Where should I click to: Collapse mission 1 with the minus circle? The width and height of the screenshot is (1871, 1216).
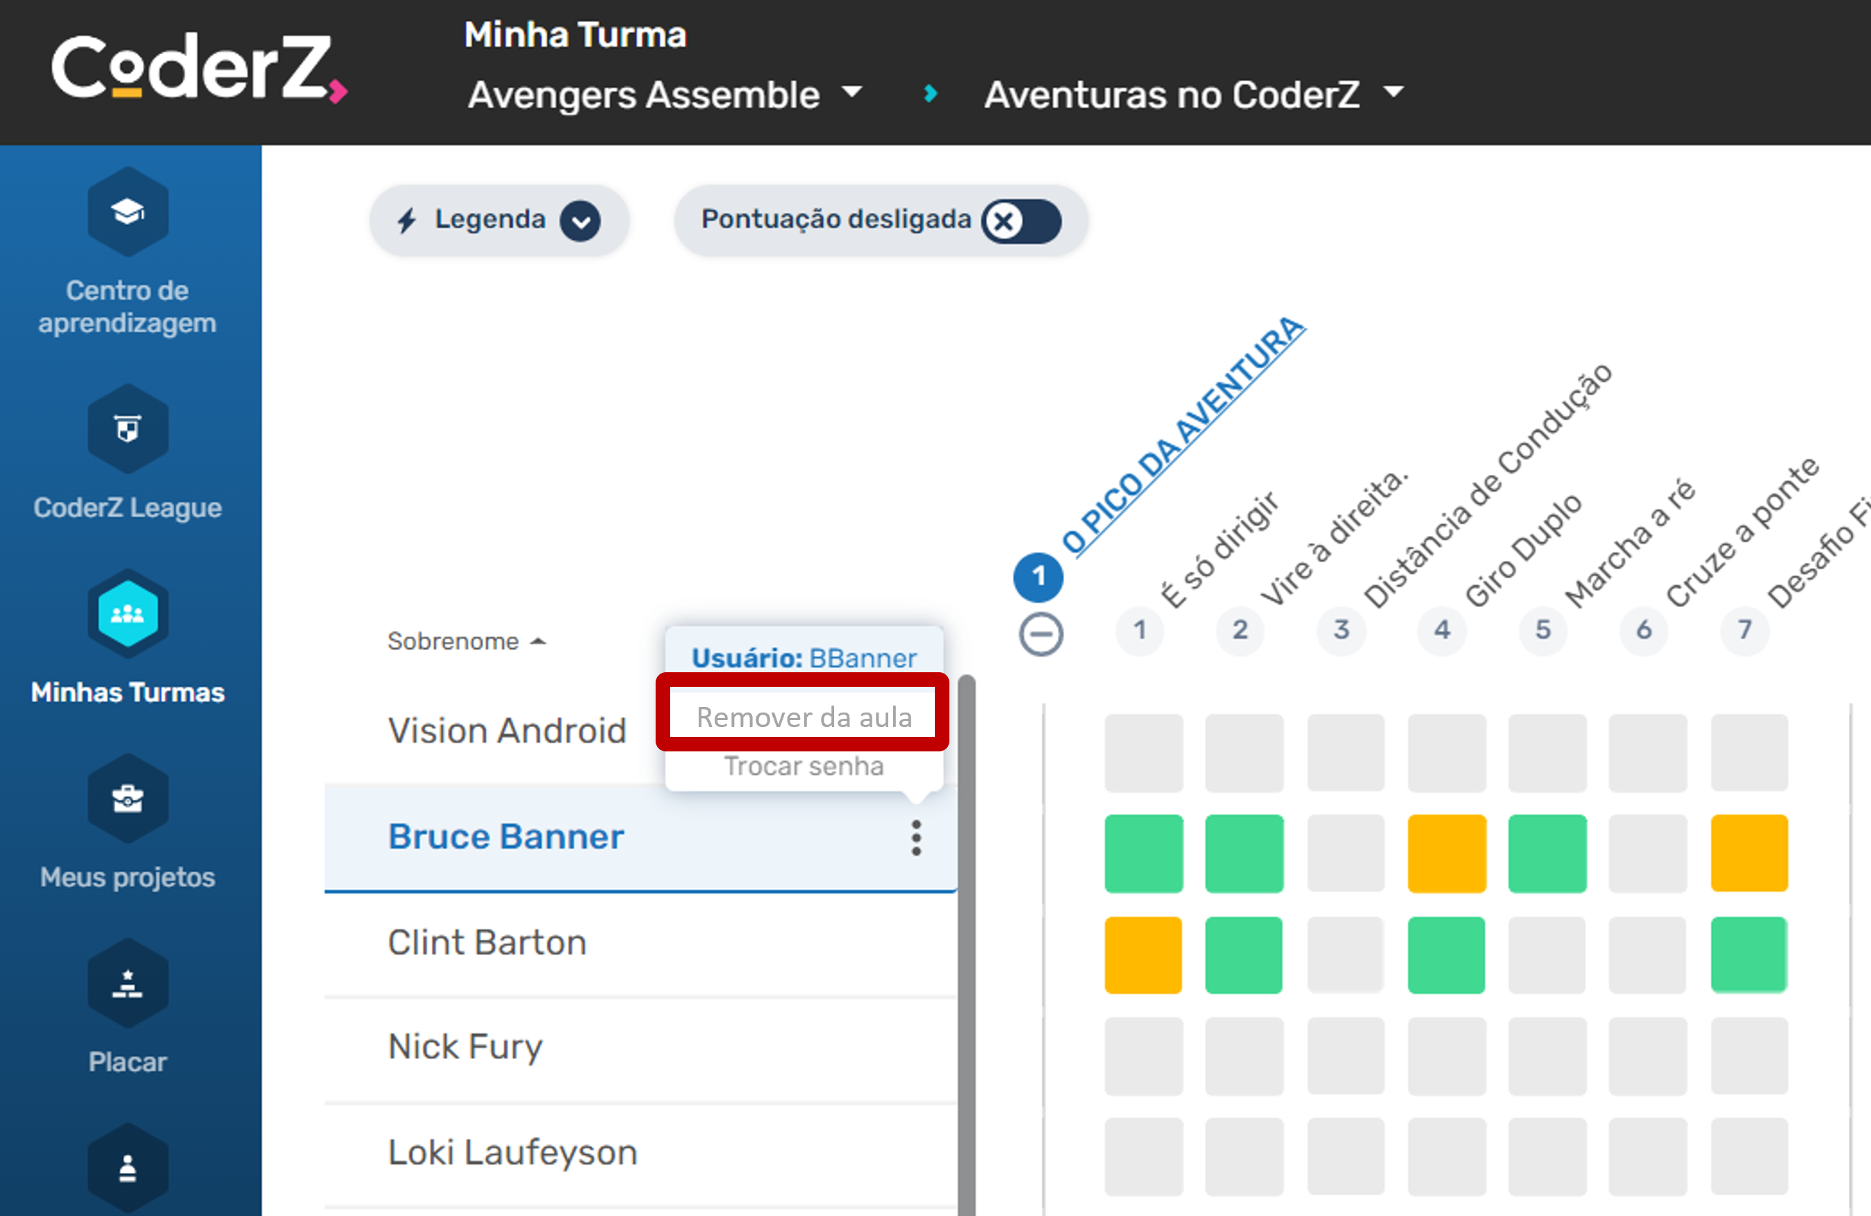(1040, 634)
